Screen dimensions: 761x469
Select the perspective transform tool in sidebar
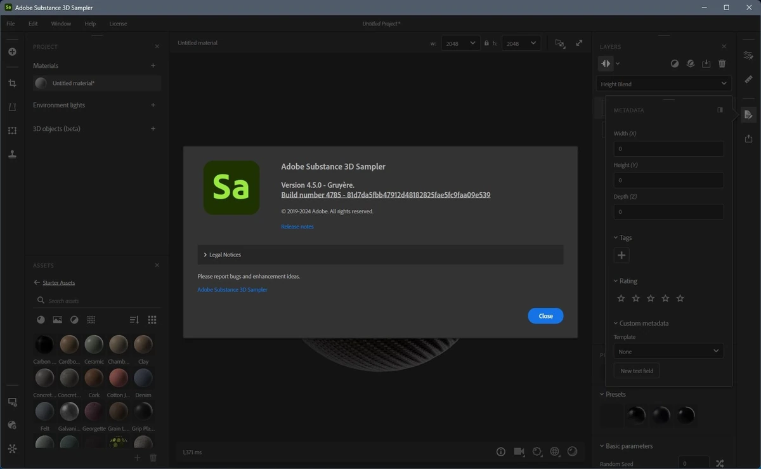[12, 107]
